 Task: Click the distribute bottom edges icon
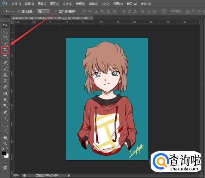point(135,11)
